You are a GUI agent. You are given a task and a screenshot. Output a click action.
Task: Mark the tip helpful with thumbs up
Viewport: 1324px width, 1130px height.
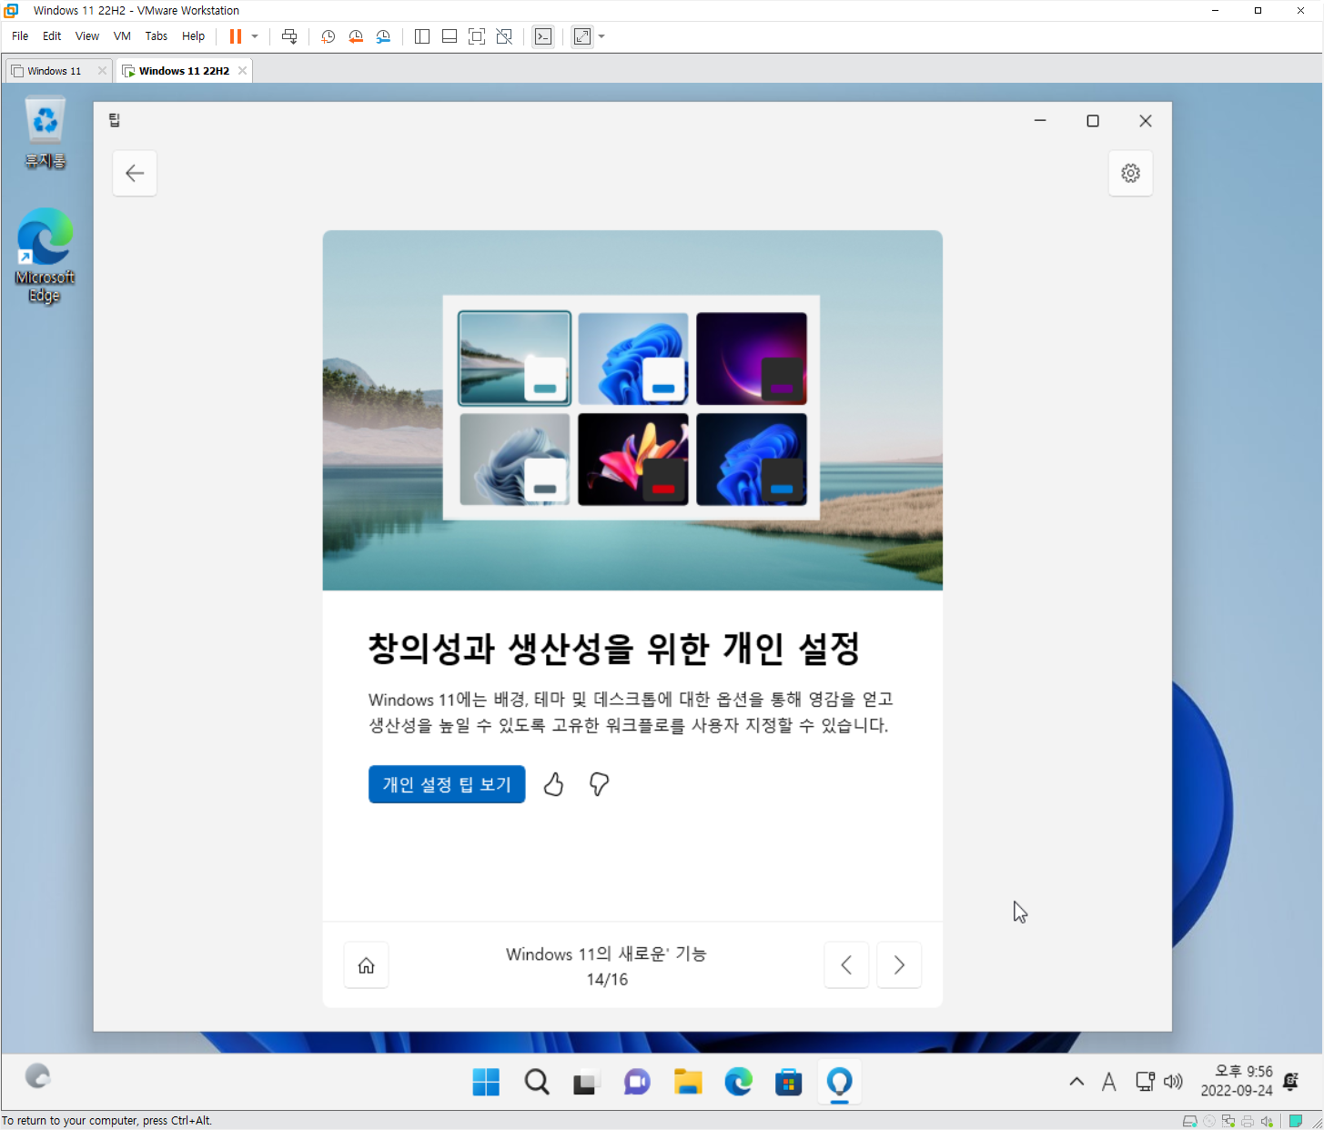click(553, 784)
